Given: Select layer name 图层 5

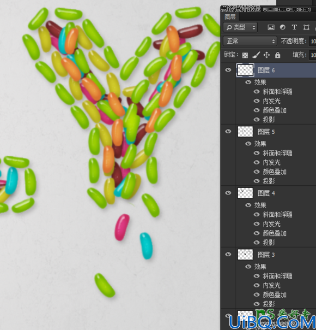Looking at the screenshot, I should click(x=266, y=132).
